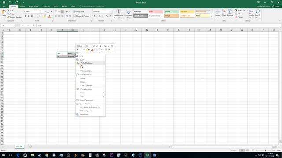Open the ribbon font size dropdown
The width and height of the screenshot is (282, 158).
tap(45, 12)
